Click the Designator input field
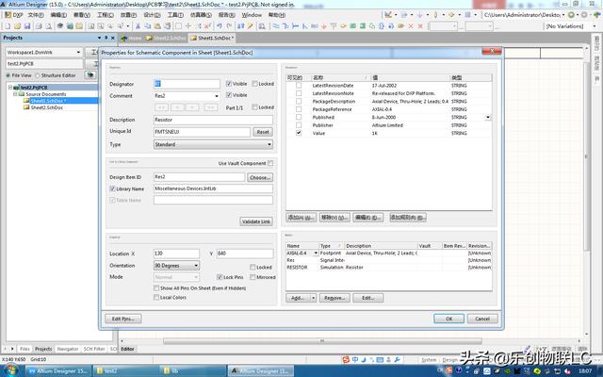603x377 pixels. click(187, 84)
